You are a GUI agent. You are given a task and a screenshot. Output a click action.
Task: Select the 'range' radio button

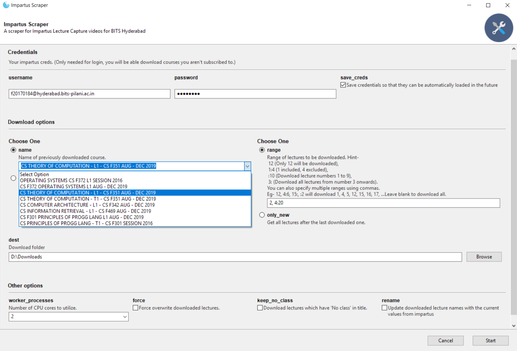tap(262, 150)
